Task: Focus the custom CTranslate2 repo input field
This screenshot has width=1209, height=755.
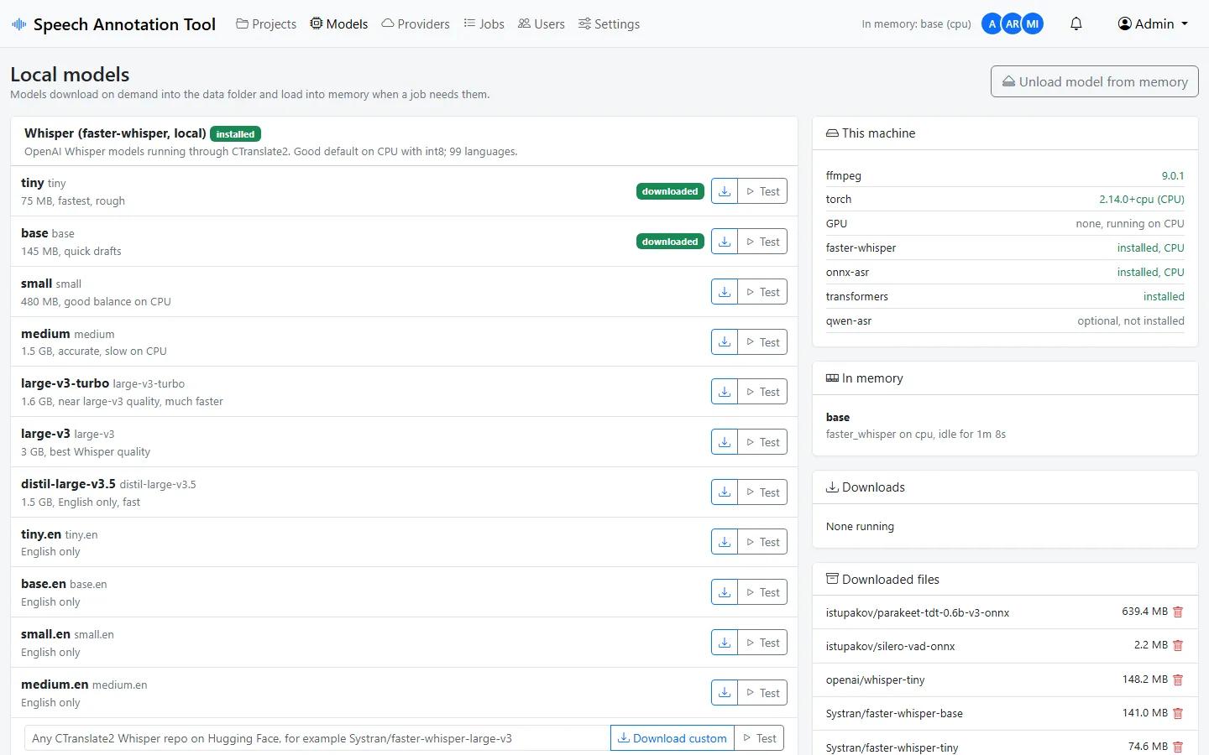Action: tap(317, 738)
